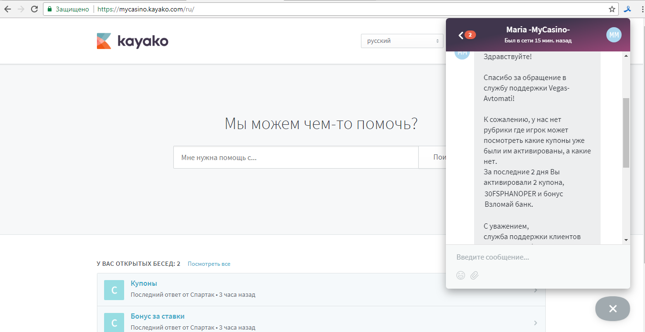Image resolution: width=645 pixels, height=332 pixels.
Task: Click the Купоны conversation avatar
Action: pyautogui.click(x=114, y=290)
